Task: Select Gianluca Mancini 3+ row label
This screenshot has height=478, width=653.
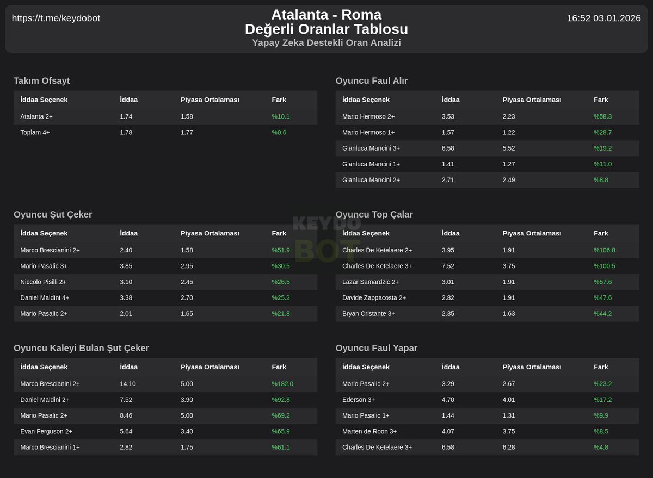Action: click(371, 148)
